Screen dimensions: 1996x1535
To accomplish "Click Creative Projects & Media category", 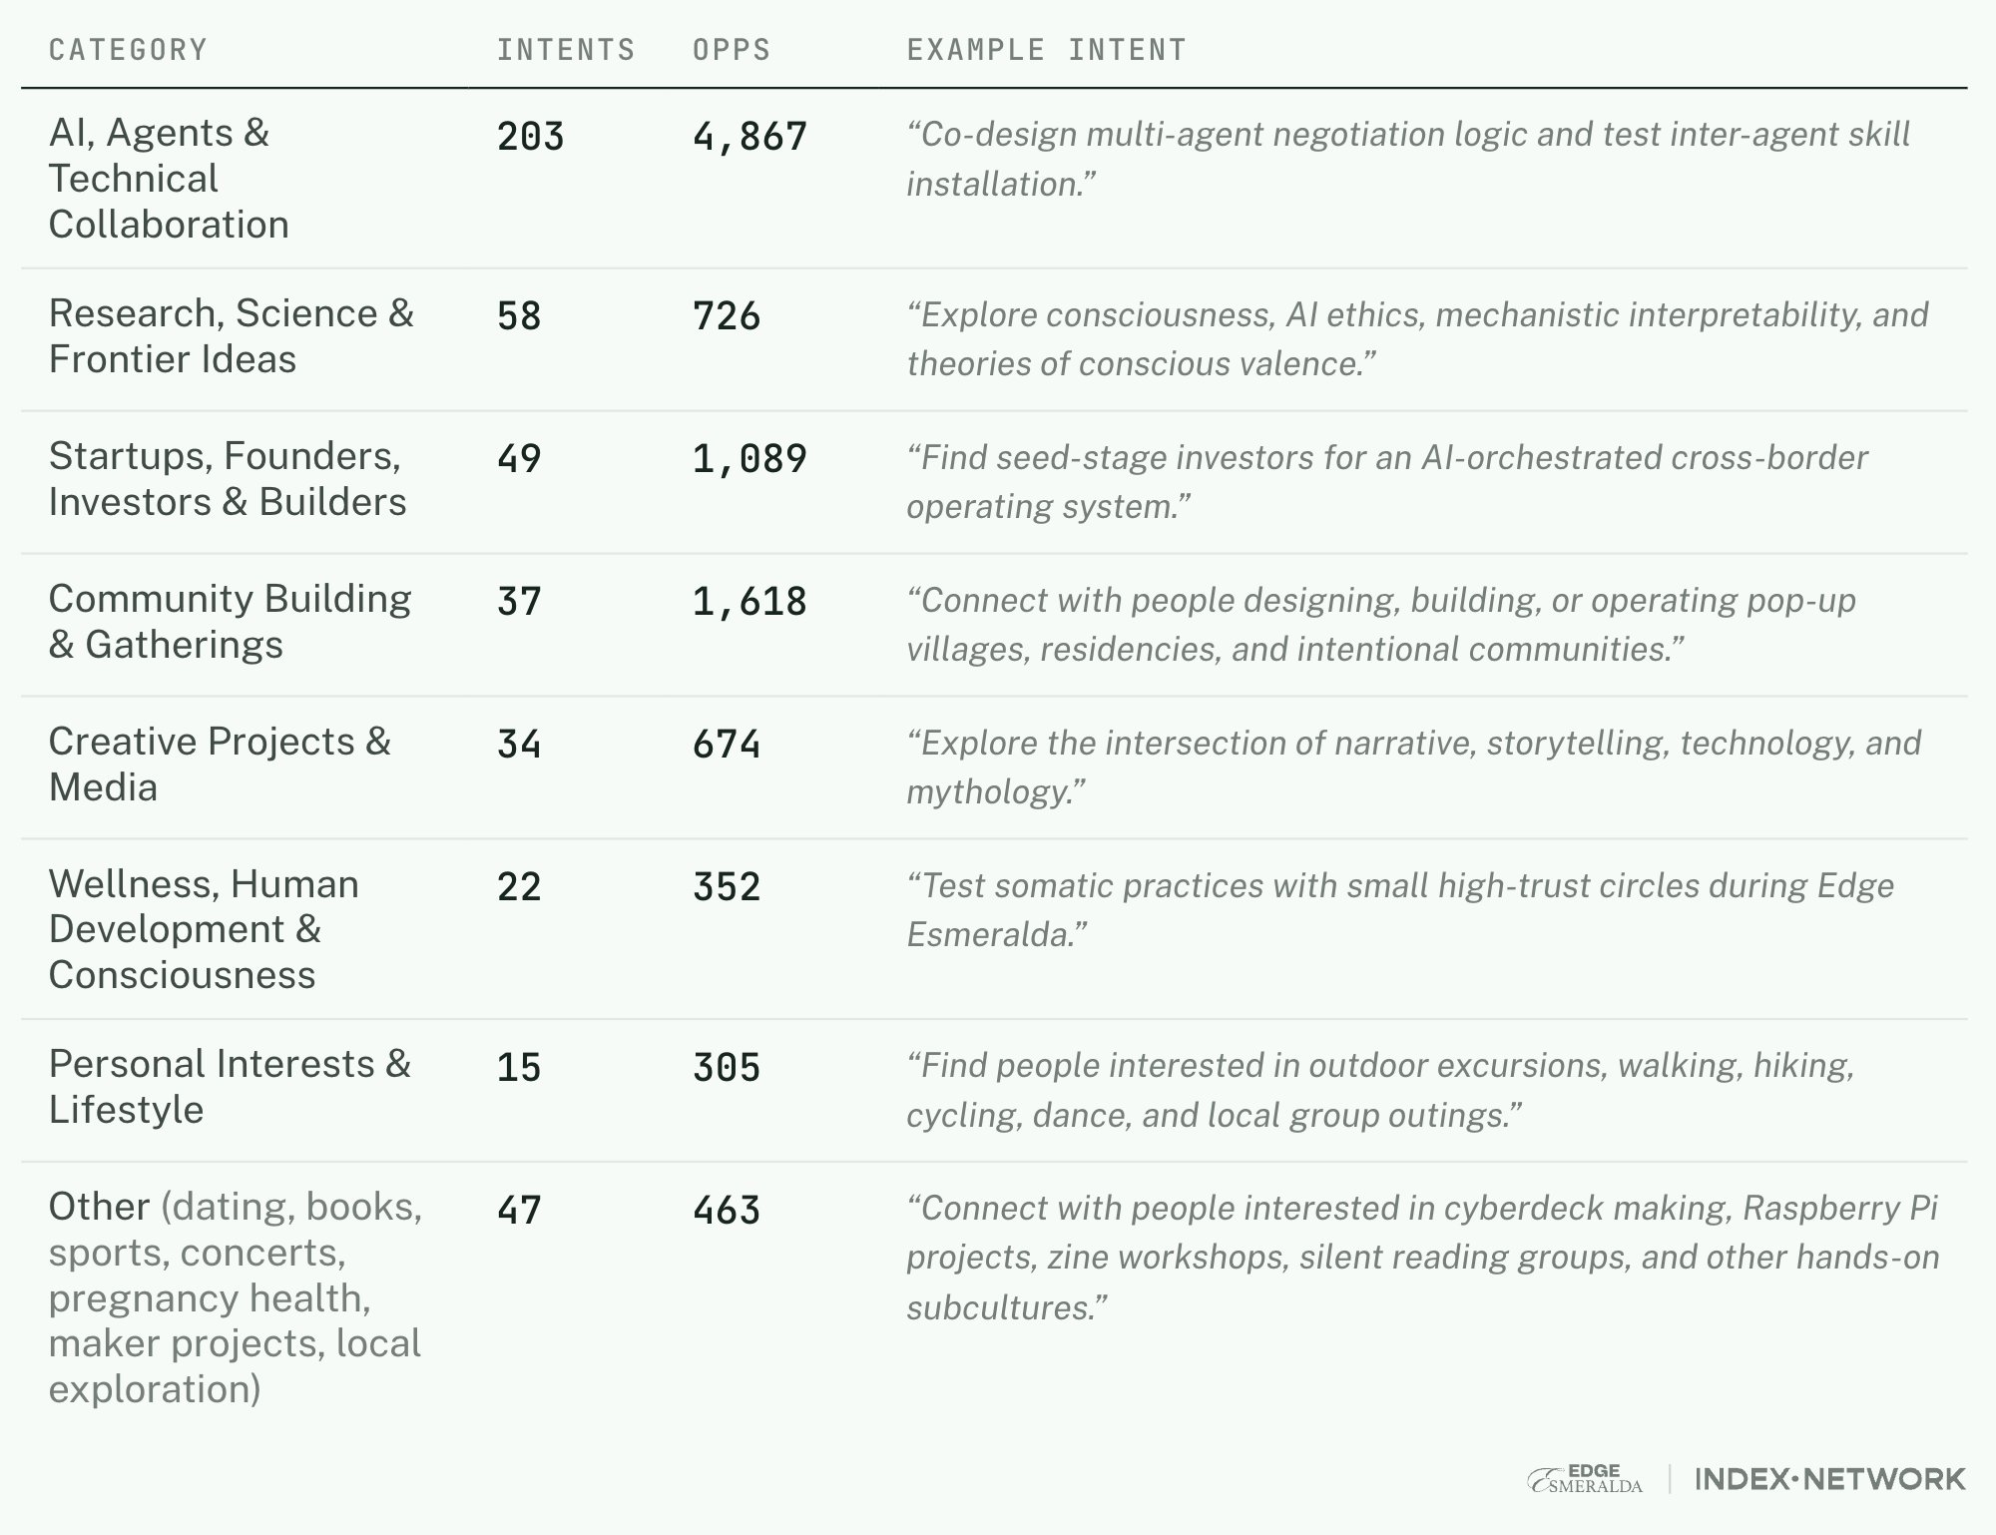I will pyautogui.click(x=220, y=765).
